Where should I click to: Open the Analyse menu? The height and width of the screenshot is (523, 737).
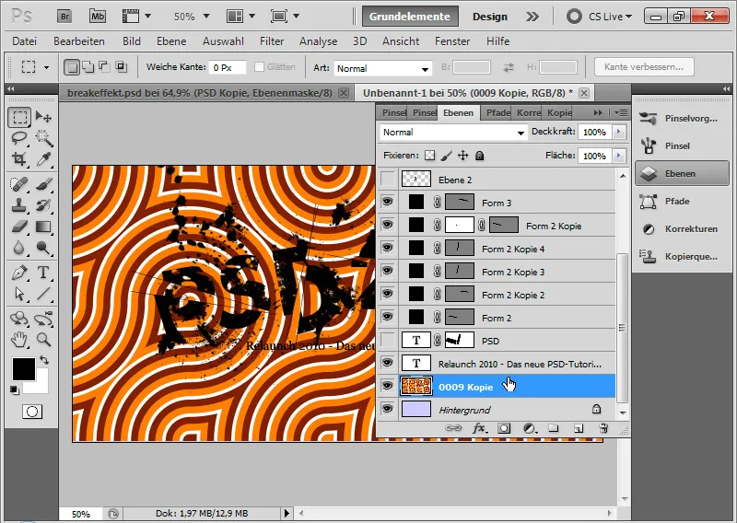tap(318, 41)
